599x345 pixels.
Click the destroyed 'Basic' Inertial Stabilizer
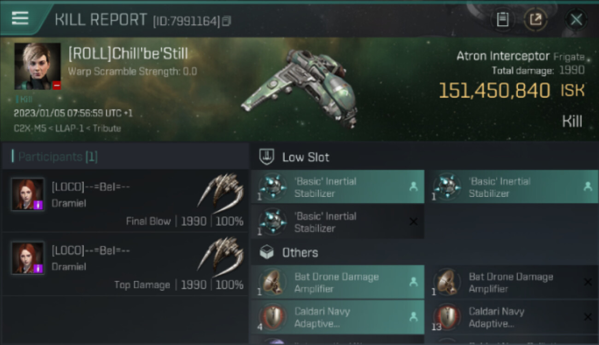[337, 222]
